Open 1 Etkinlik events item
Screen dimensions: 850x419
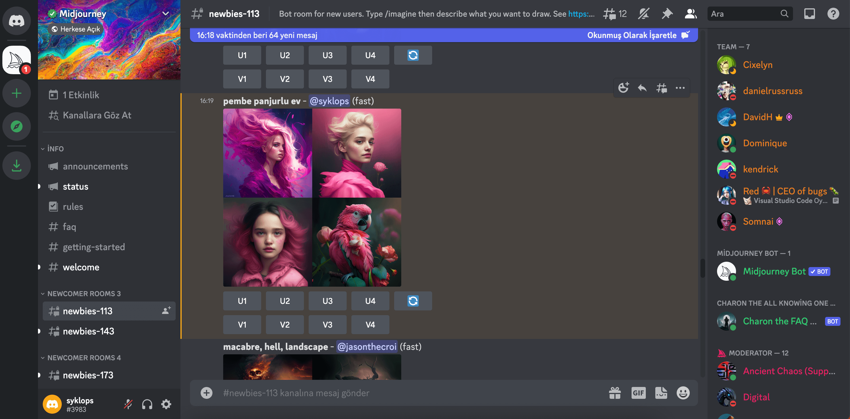[109, 95]
